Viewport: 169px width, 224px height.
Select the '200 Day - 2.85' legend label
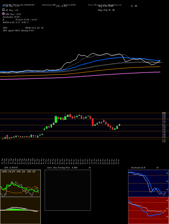point(13,14)
